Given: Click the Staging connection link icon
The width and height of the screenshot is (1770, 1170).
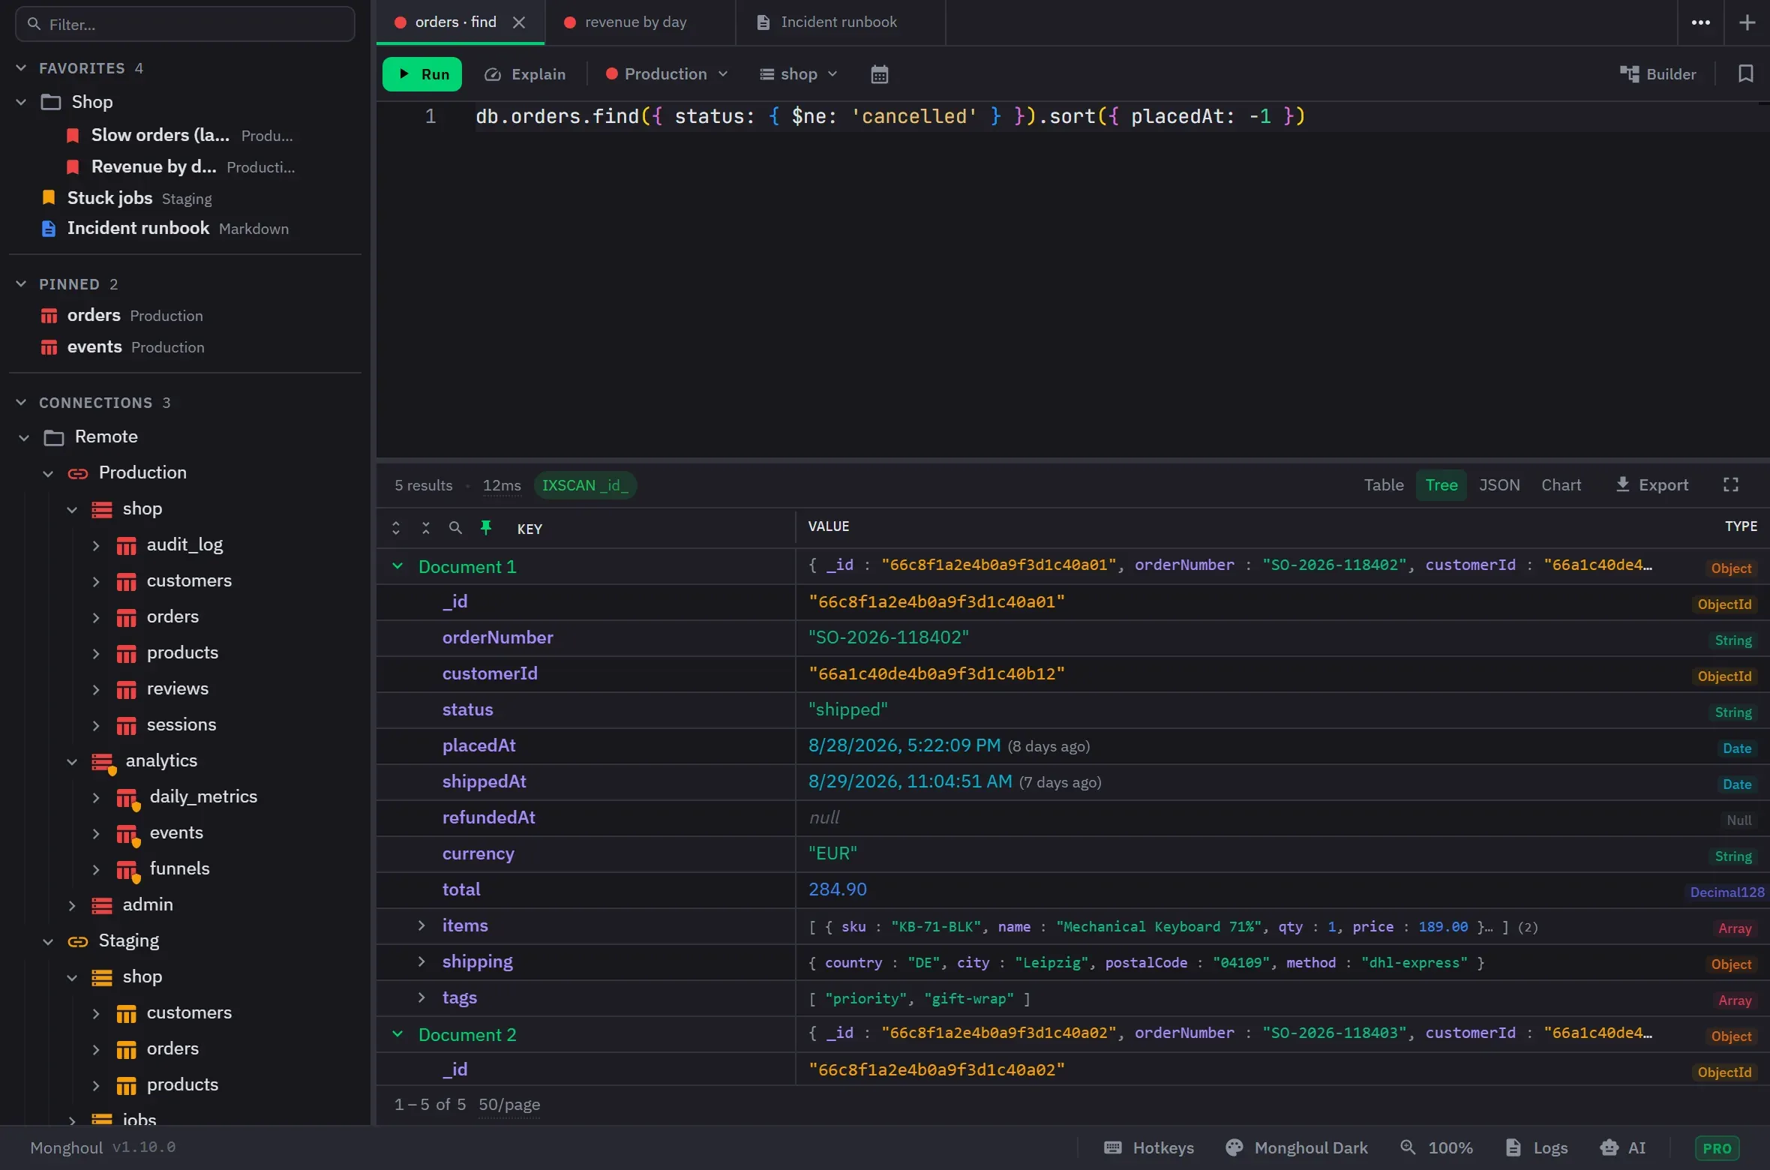Looking at the screenshot, I should pyautogui.click(x=78, y=941).
